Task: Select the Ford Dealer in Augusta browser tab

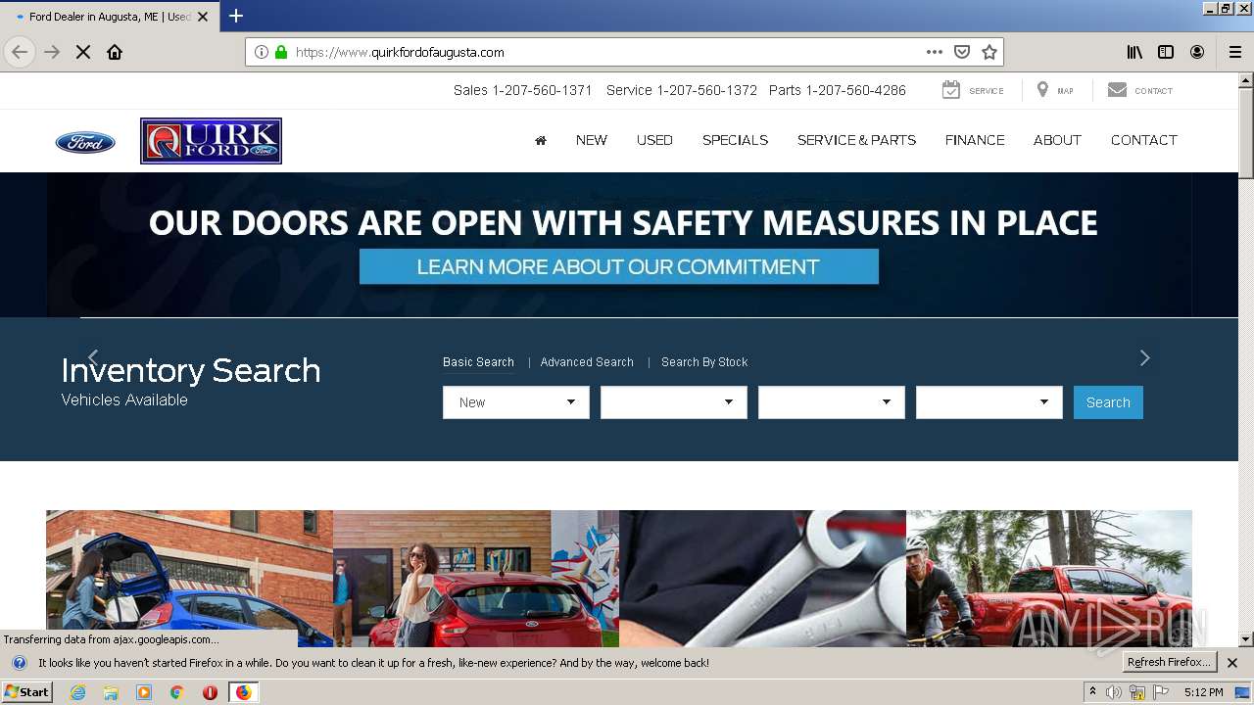Action: 108,17
